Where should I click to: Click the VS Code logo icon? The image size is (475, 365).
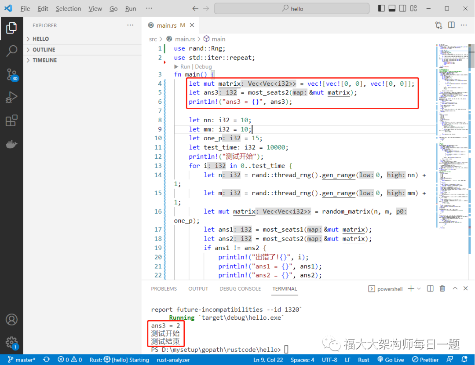click(8, 8)
